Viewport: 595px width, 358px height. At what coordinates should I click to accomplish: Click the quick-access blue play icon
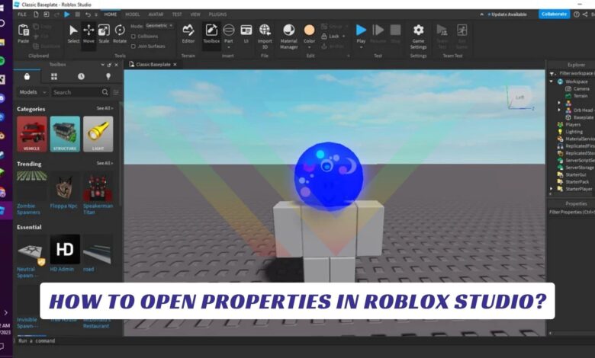coord(67,14)
